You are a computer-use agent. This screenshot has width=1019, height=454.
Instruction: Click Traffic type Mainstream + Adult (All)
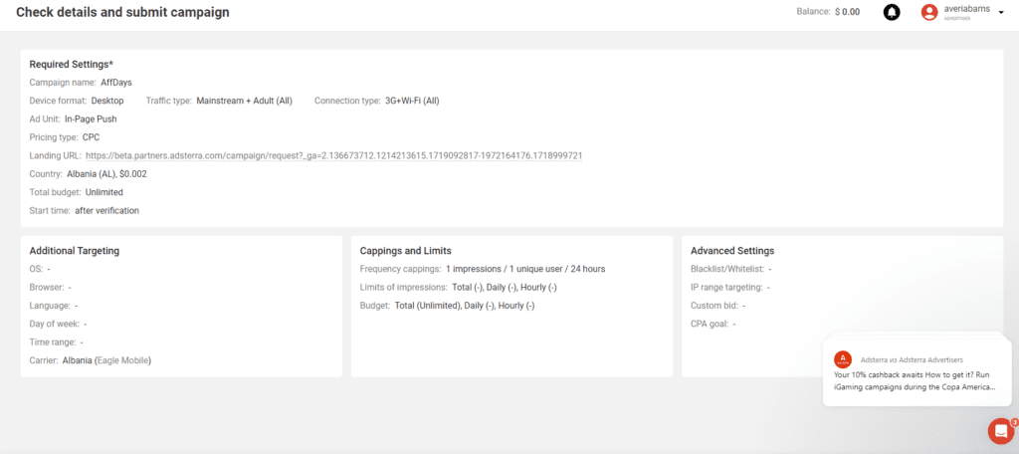(245, 101)
